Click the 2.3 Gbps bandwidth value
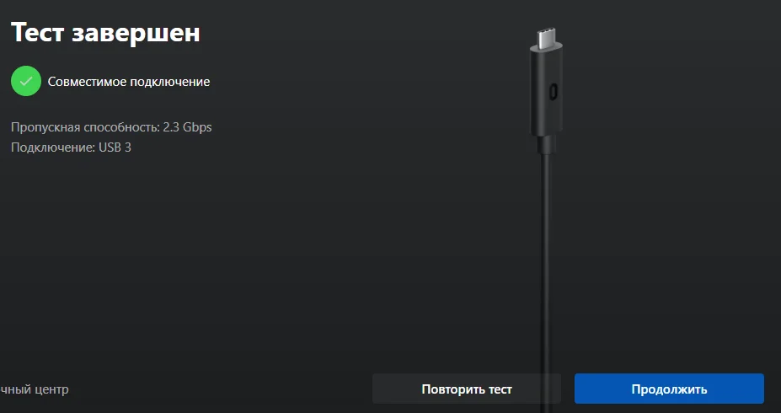 click(x=187, y=127)
